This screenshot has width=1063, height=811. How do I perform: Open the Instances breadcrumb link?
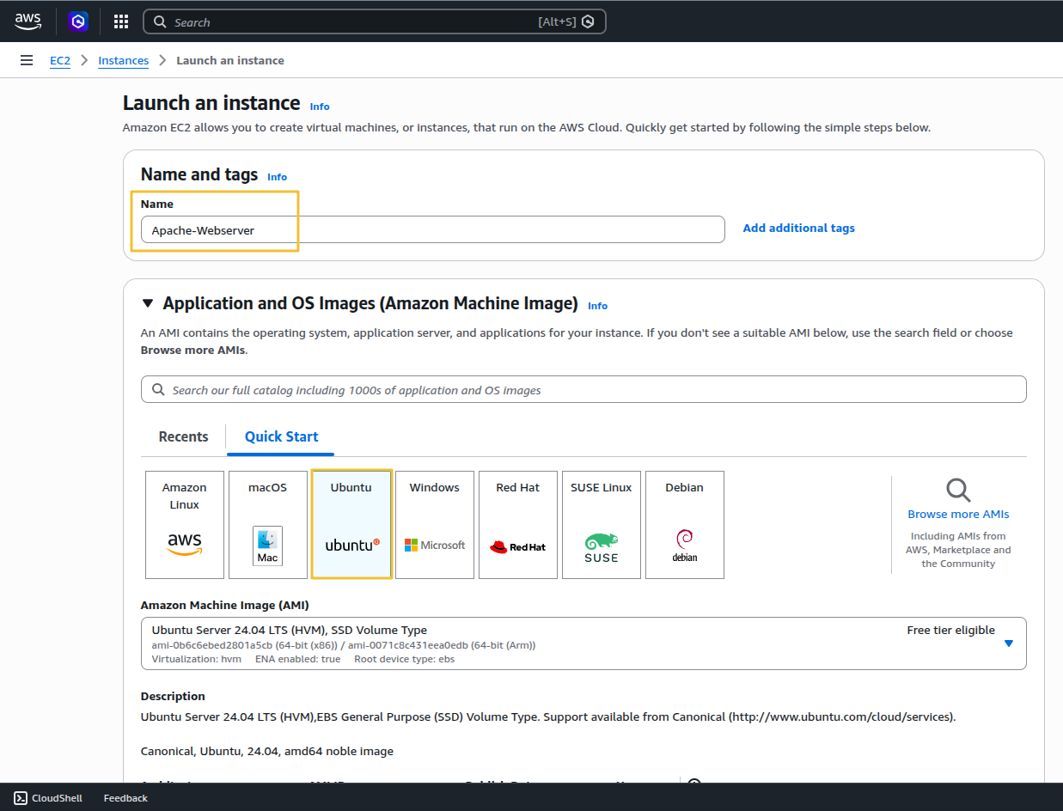(123, 60)
